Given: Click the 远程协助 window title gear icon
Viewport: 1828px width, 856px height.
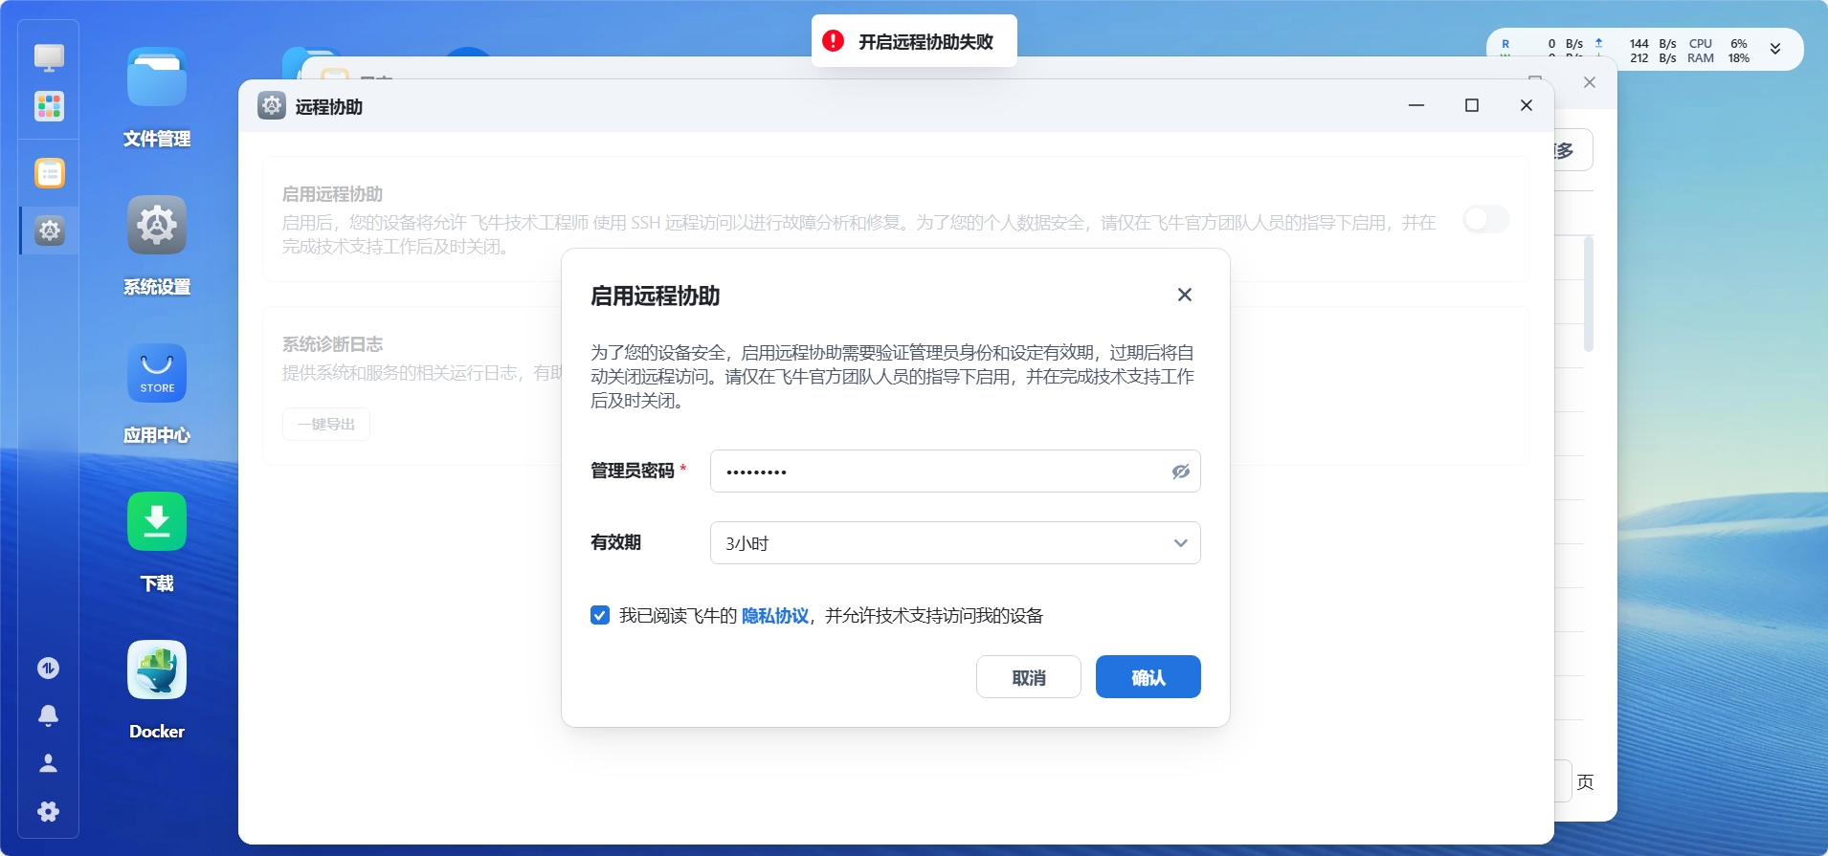Looking at the screenshot, I should pos(272,106).
